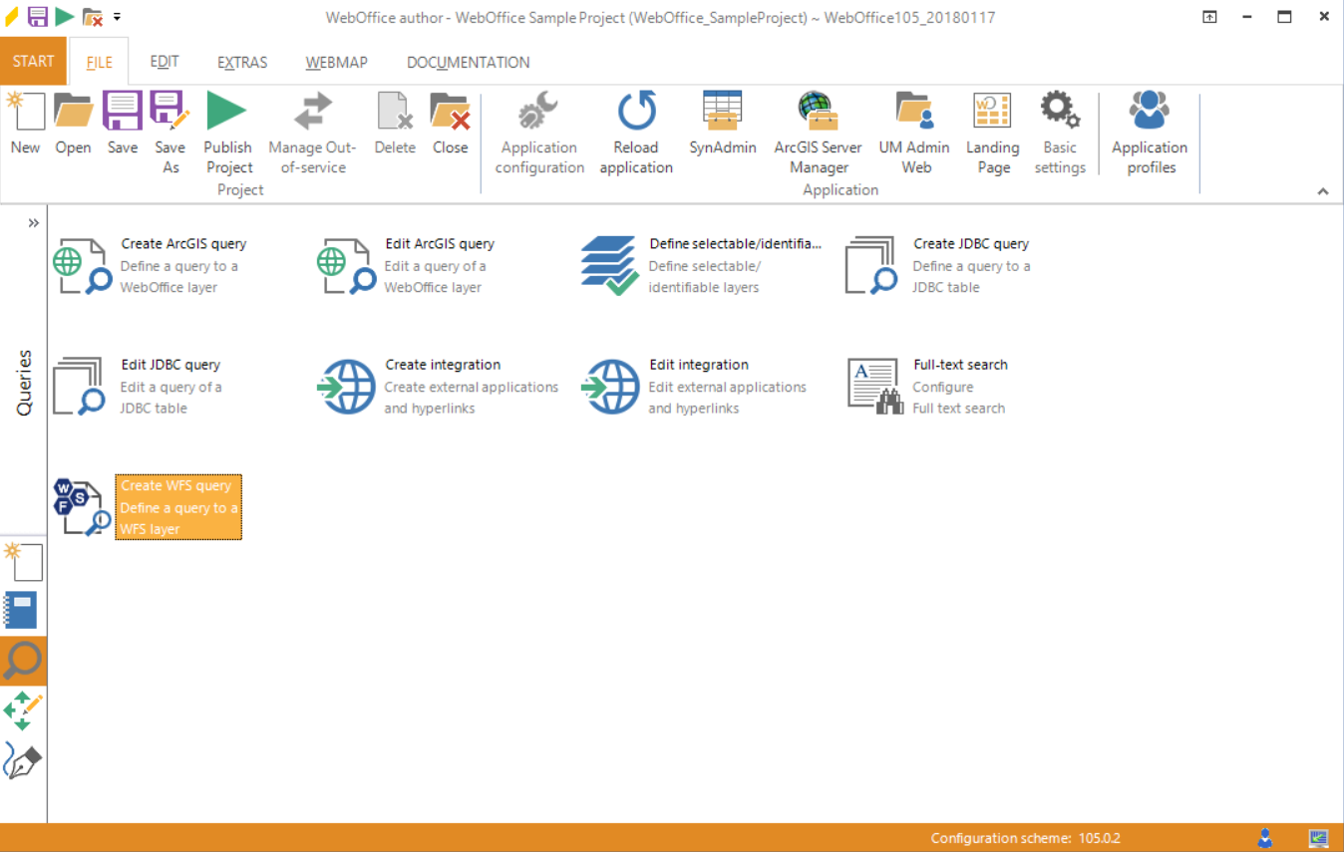This screenshot has height=852, width=1344.
Task: Expand the quick access toolbar customization menu
Action: pyautogui.click(x=117, y=16)
